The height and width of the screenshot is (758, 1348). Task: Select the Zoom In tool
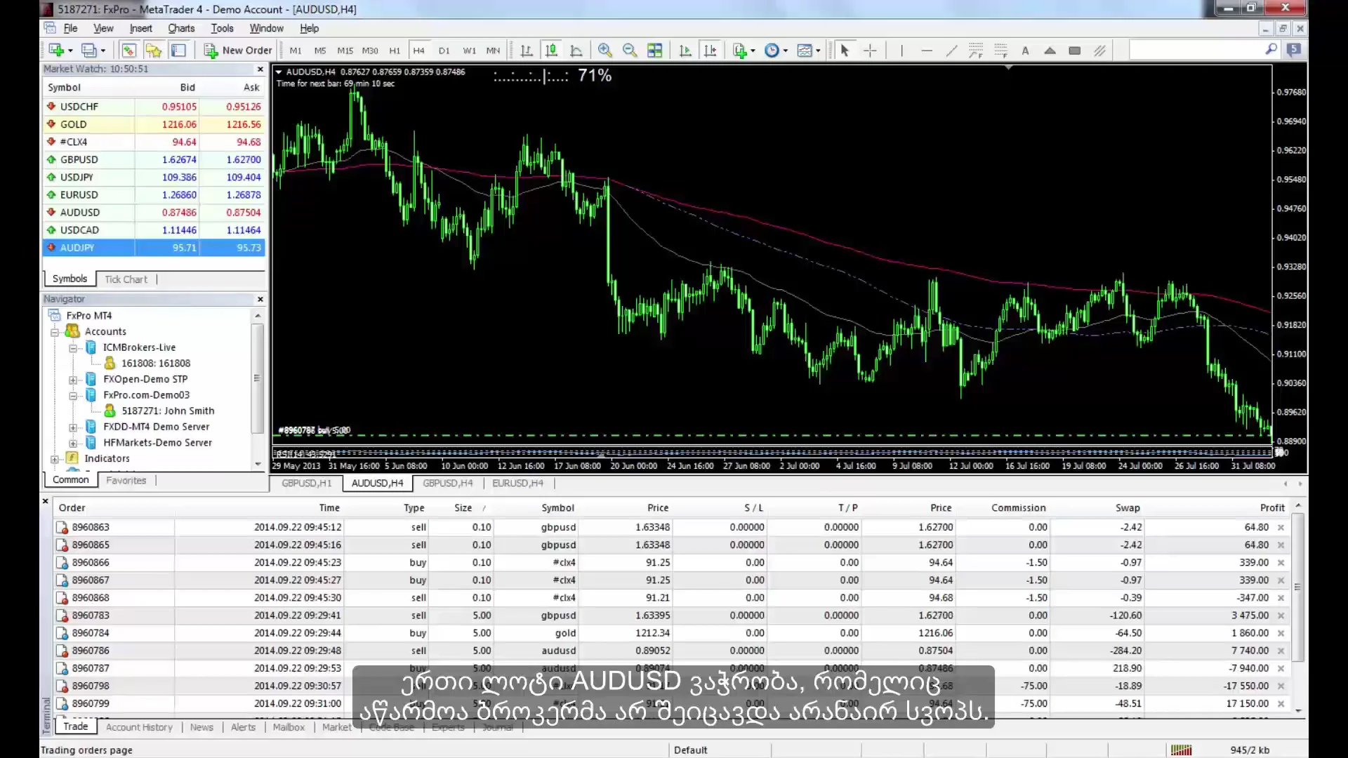tap(604, 50)
